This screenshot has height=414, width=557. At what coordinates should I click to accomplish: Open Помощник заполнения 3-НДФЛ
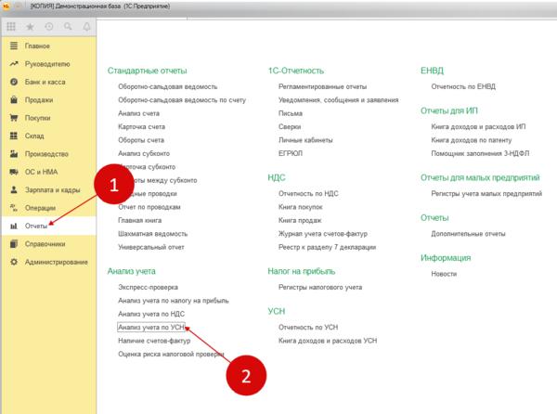[480, 153]
